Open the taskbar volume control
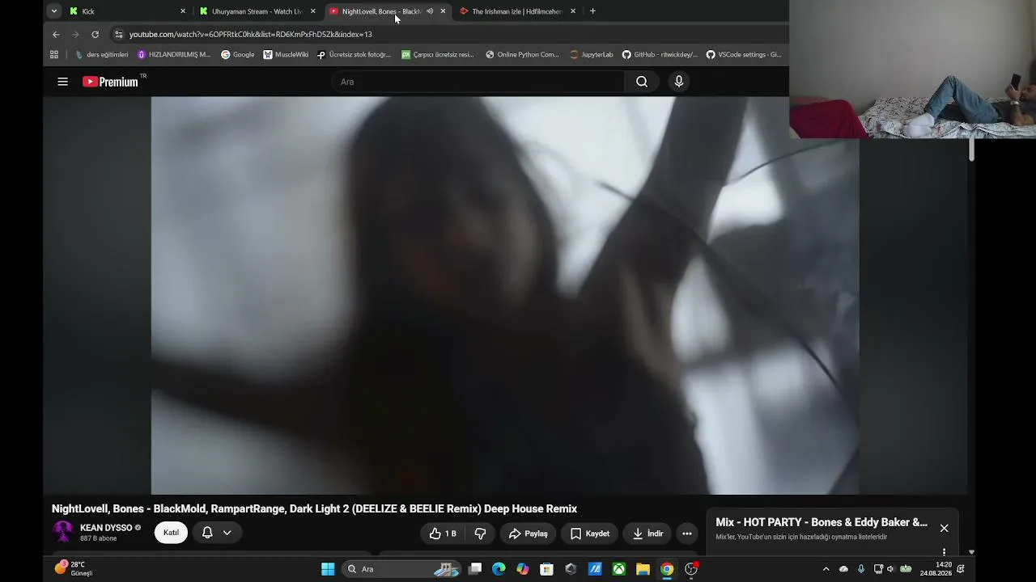1036x582 pixels. click(890, 569)
